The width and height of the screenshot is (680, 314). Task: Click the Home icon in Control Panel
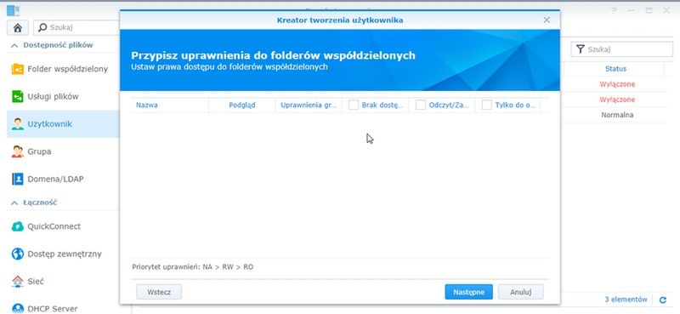pos(18,28)
